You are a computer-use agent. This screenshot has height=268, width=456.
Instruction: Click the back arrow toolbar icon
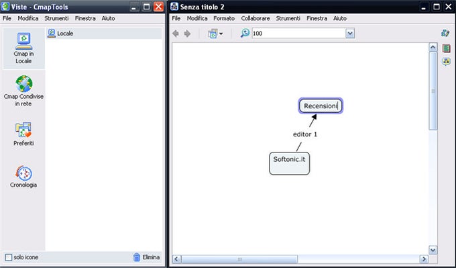(176, 34)
